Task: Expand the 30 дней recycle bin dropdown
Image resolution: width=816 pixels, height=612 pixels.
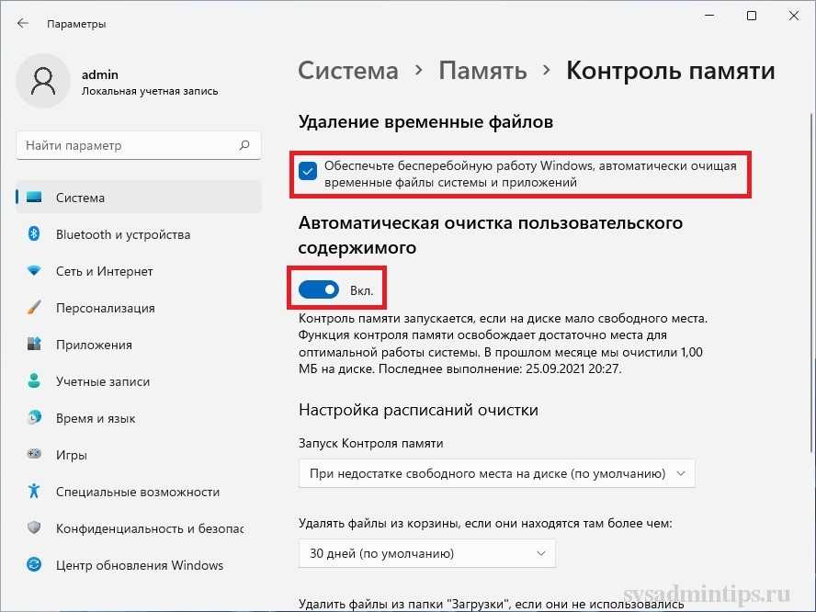Action: (426, 554)
